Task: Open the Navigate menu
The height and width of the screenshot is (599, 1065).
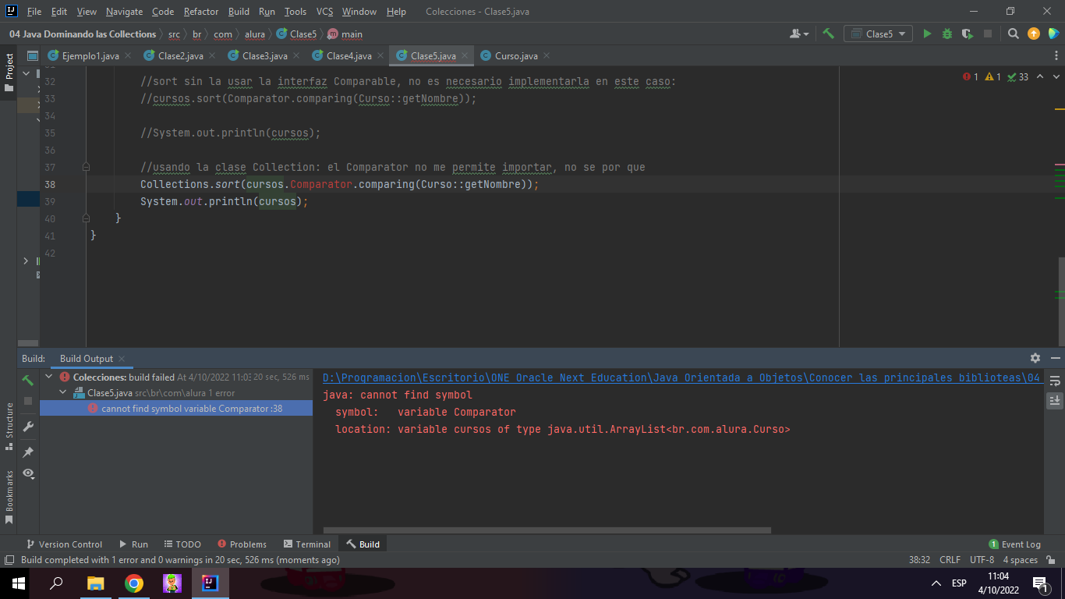Action: [125, 12]
